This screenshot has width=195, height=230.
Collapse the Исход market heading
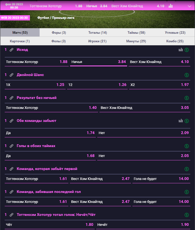click(x=22, y=49)
